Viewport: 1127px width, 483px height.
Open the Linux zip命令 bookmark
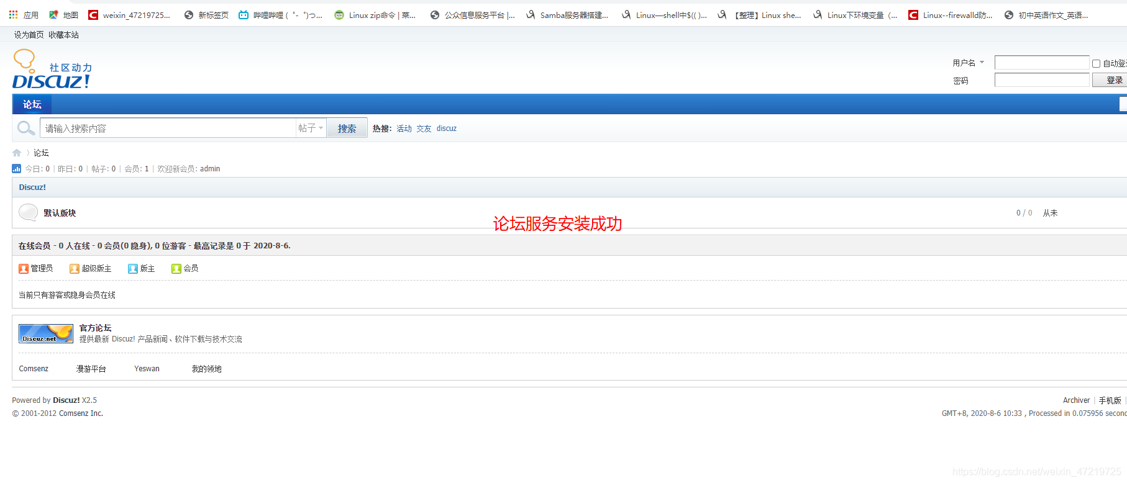pos(375,15)
